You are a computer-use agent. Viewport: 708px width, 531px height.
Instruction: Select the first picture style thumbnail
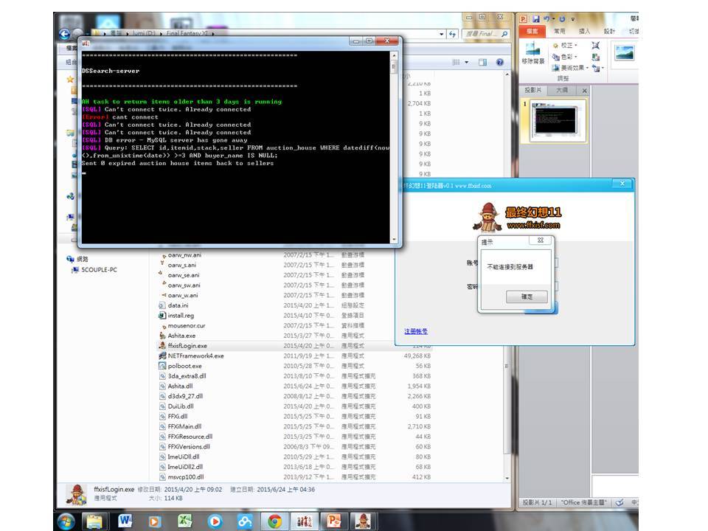625,52
